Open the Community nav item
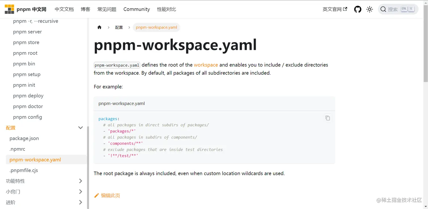The image size is (428, 209). click(137, 9)
